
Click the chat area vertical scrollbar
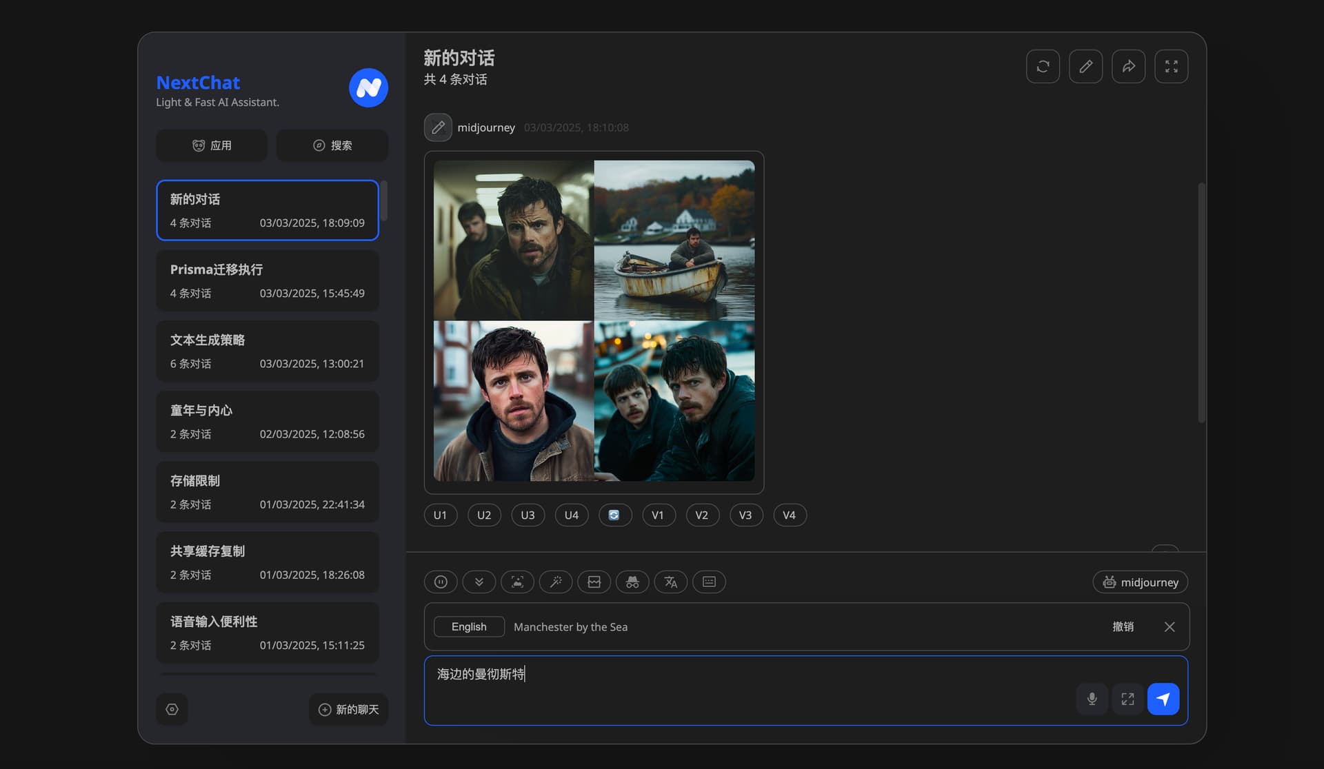[x=1201, y=303]
